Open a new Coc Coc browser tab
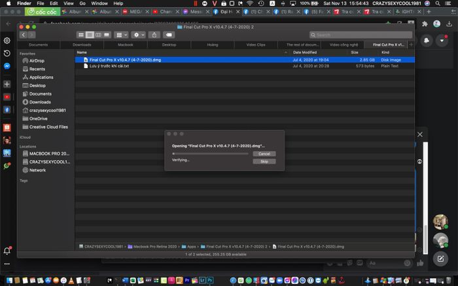Screen dimensions: 458x286 [x=429, y=12]
